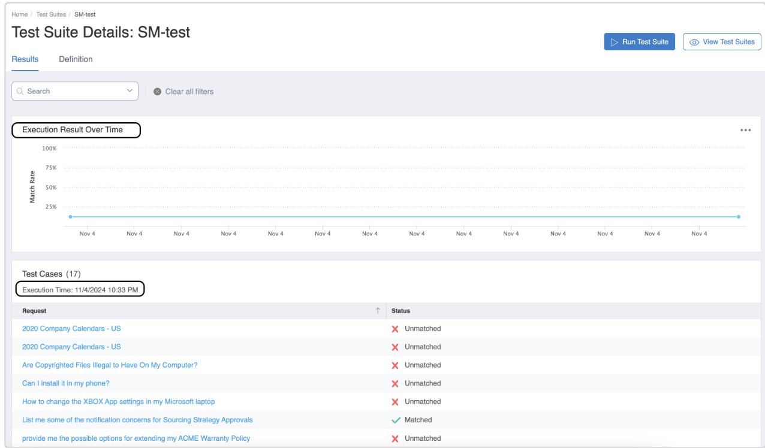Screen dimensions: 765x448
Task: Click the red X beside first Unmatched row
Action: click(x=395, y=329)
